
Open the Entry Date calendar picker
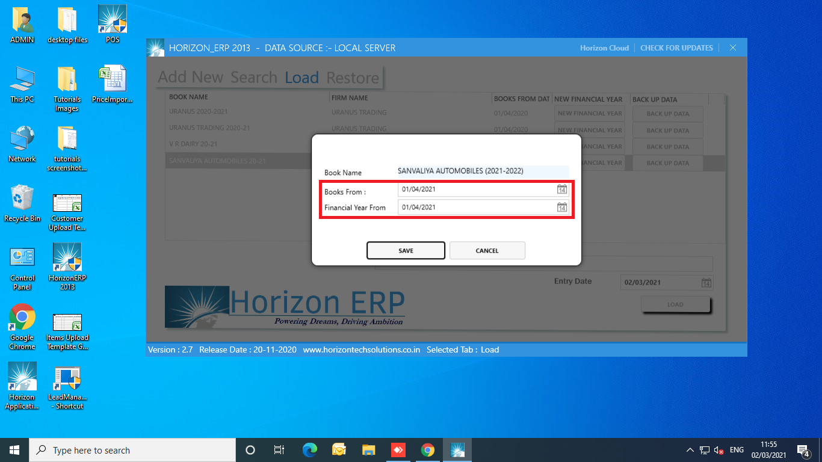(x=706, y=283)
